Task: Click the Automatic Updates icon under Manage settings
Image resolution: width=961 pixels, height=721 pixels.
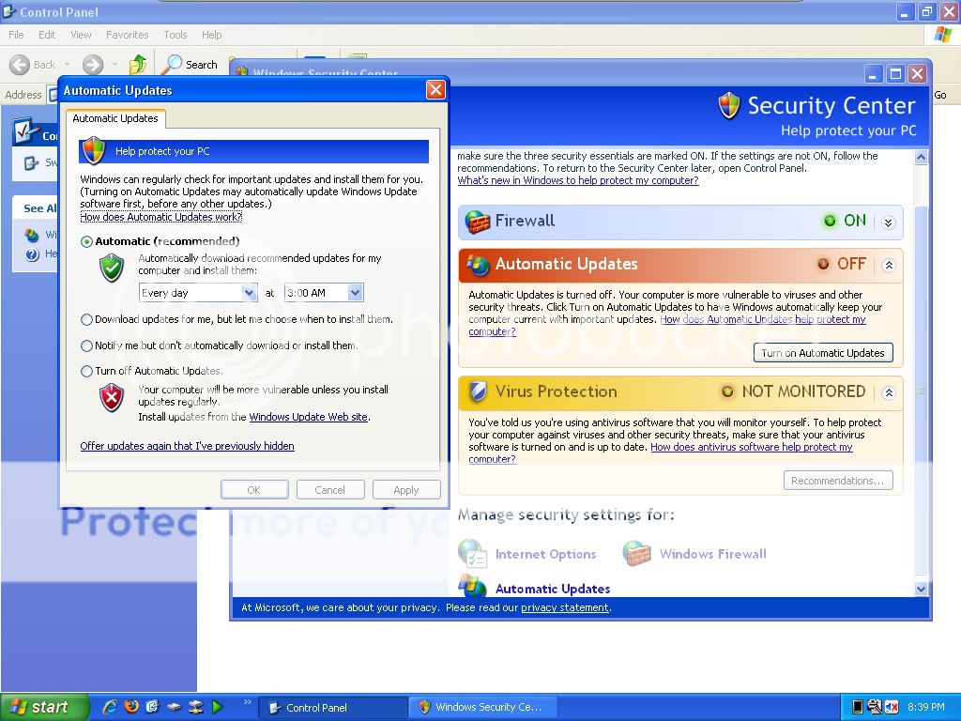Action: click(x=472, y=588)
